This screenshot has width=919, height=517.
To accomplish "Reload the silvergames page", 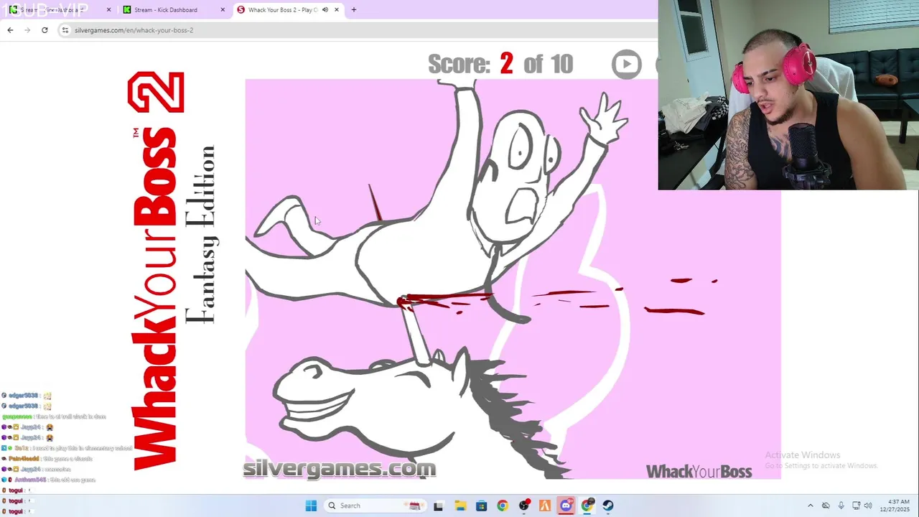I will tap(45, 30).
